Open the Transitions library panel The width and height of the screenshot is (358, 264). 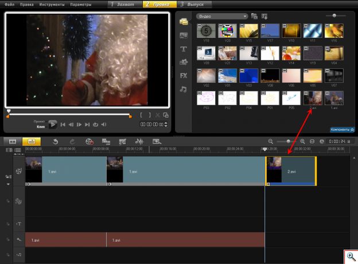[184, 36]
